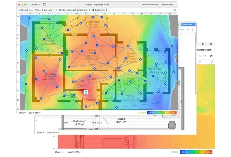This screenshot has width=231, height=157.
Task: Select 'OK, but needs extra mesh unit' breadcrumb
Action: 73,10
